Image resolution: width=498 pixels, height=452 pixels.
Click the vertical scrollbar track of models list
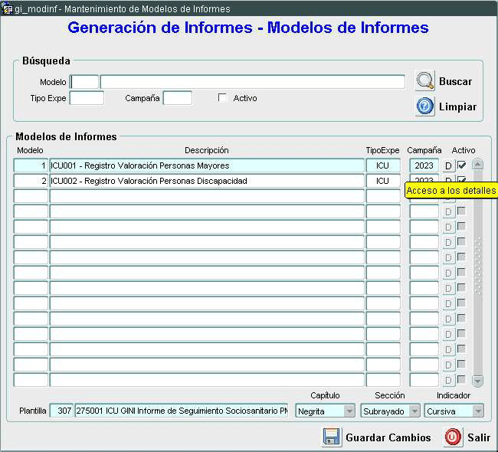[x=478, y=306]
